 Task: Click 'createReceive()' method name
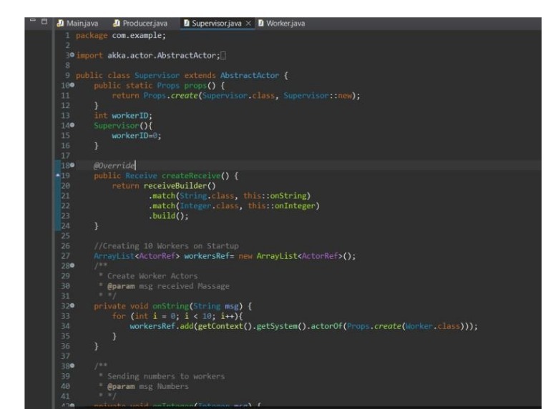point(195,176)
